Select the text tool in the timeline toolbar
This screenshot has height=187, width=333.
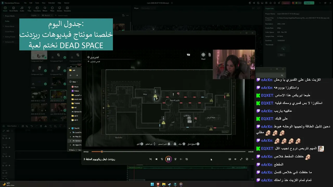tap(50, 126)
